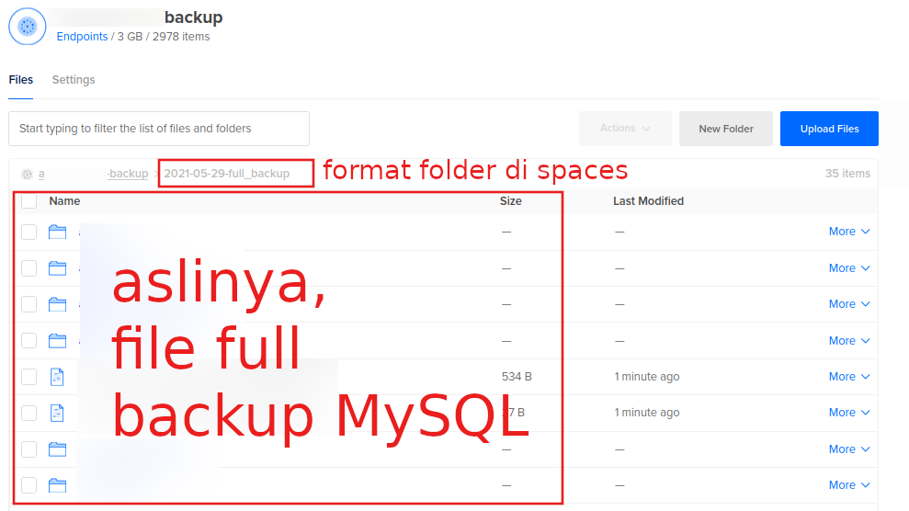Viewport: 909px width, 511px height.
Task: Expand More menu for the second folder
Action: tap(849, 268)
